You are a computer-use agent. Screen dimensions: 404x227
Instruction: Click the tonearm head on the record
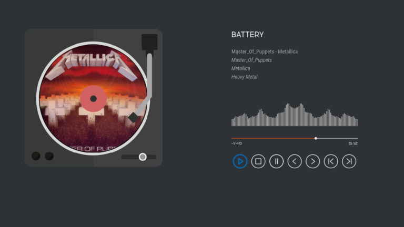pos(133,117)
